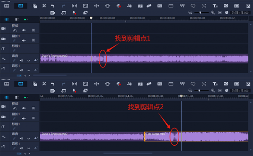Click the 00:03:28.06 label on lower ruler
The image size is (253, 156).
click(96, 96)
